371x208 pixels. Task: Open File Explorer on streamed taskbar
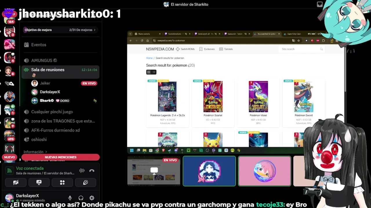coord(144,150)
